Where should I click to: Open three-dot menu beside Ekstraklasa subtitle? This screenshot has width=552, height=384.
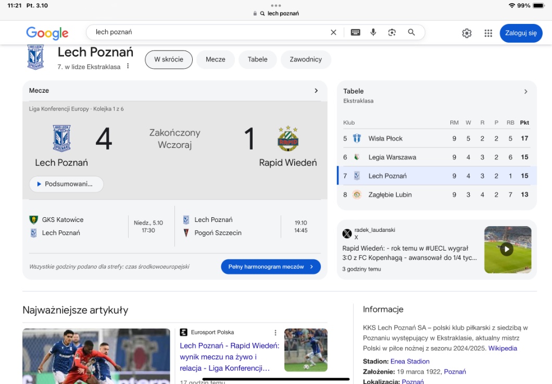pyautogui.click(x=128, y=66)
